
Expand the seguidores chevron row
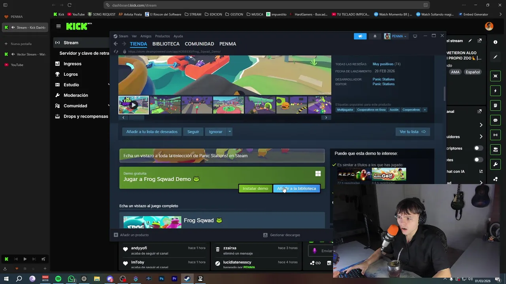point(481,137)
